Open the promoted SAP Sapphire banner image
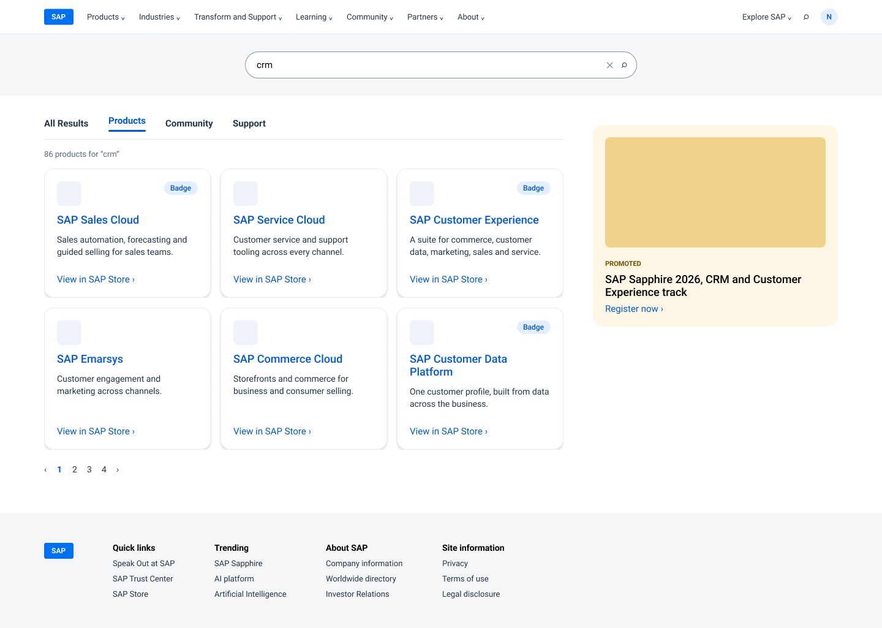The height and width of the screenshot is (628, 882). 715,192
